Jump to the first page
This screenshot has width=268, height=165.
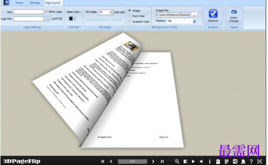click(103, 161)
